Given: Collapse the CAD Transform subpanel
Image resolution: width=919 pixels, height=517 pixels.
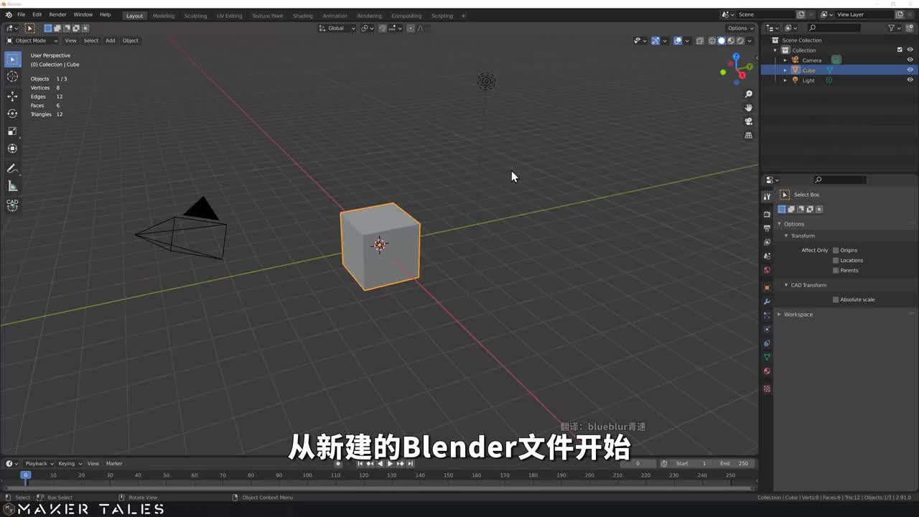Looking at the screenshot, I should [786, 285].
